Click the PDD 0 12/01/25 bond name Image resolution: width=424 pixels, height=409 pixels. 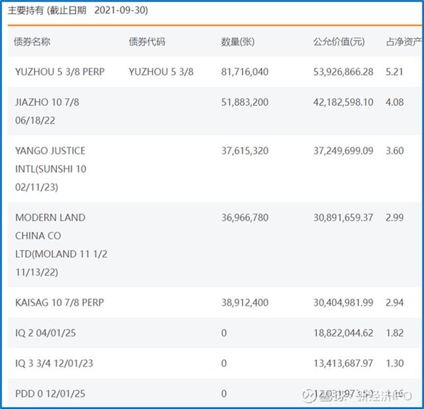50,394
